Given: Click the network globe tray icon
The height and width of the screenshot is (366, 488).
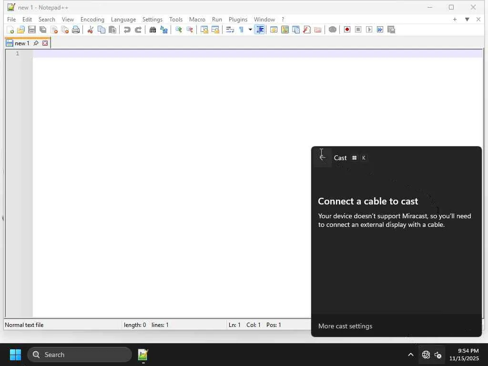Looking at the screenshot, I should coord(426,355).
